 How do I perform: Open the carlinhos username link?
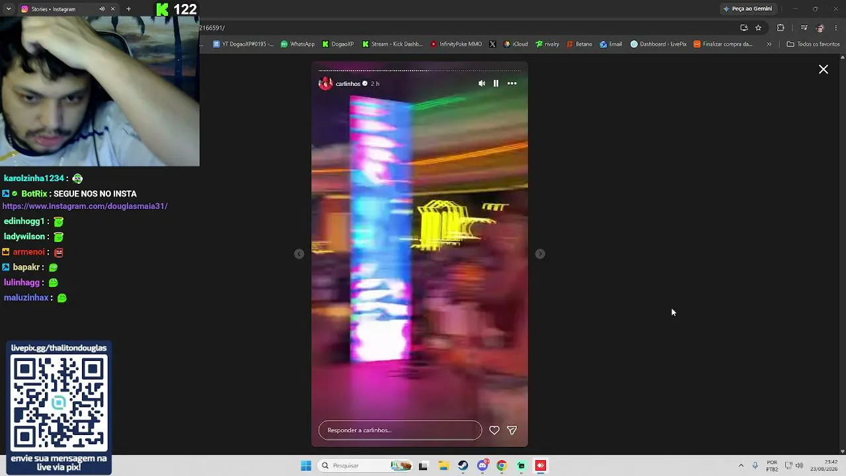tap(348, 84)
